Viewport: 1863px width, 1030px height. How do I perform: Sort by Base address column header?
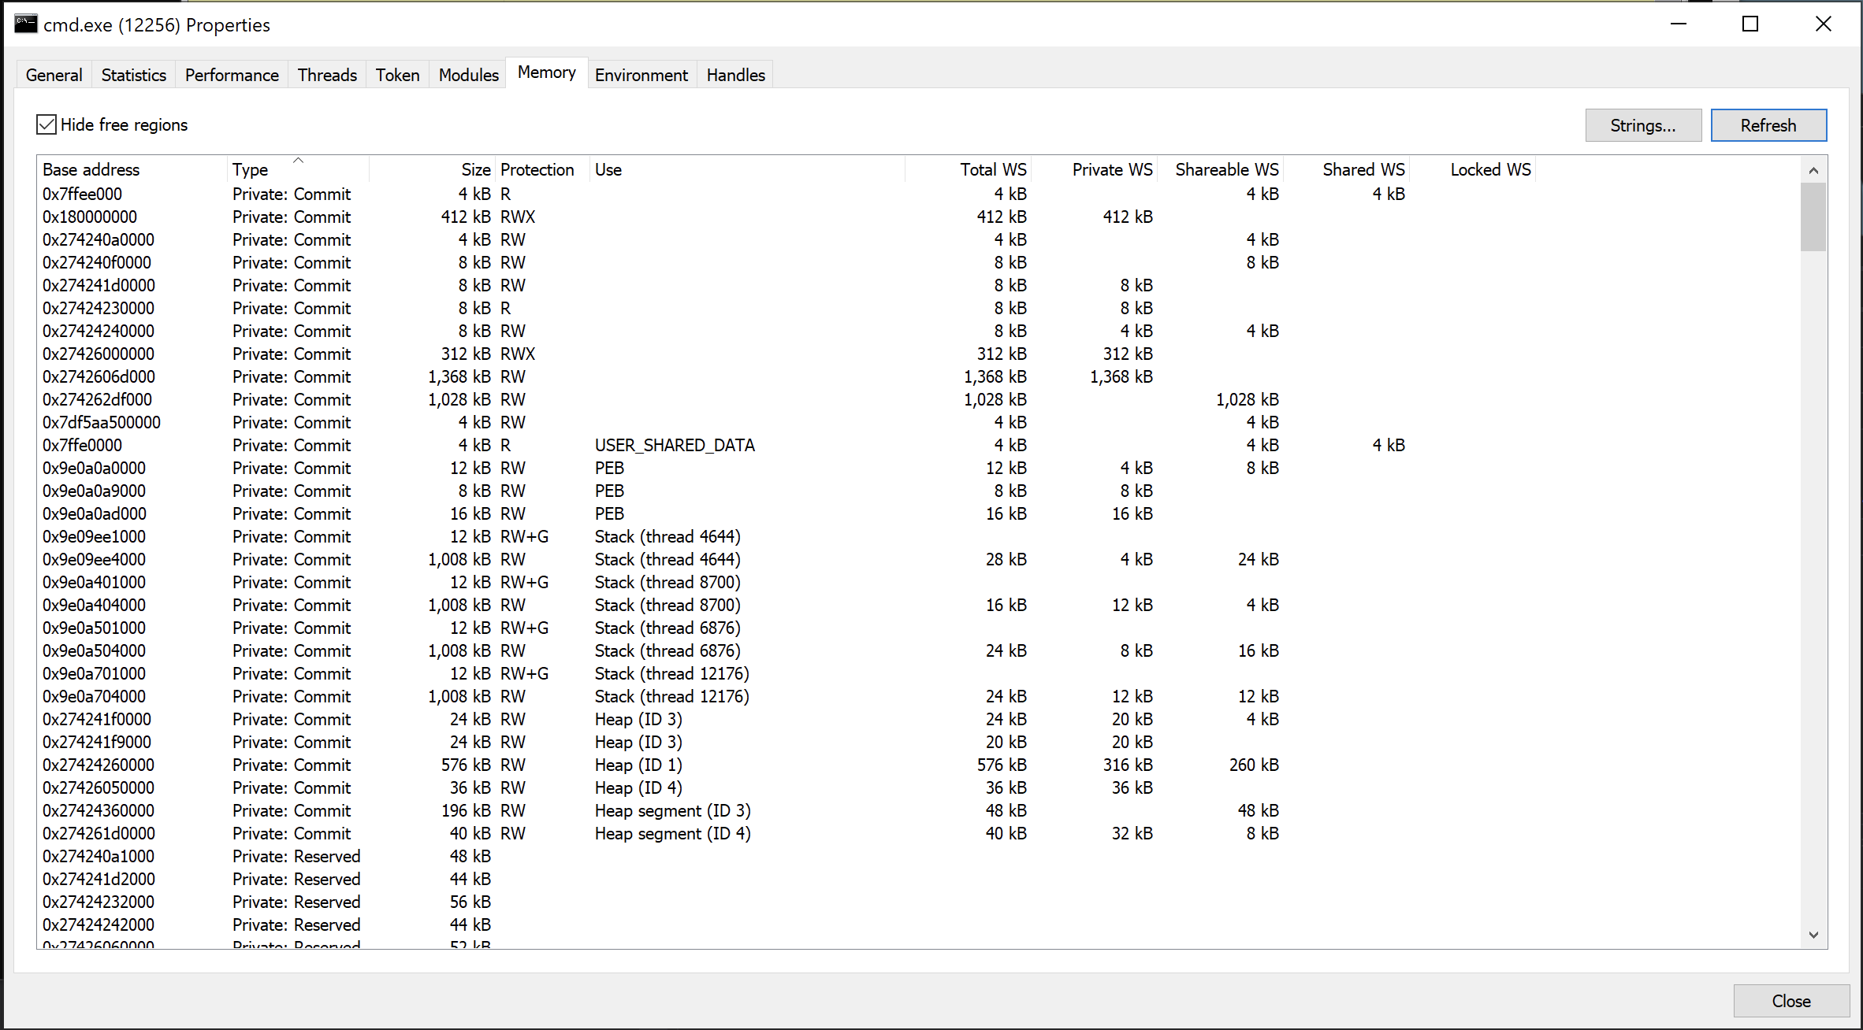point(91,169)
